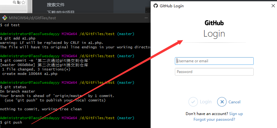Click the X circle icon beside Cancel

click(222, 102)
